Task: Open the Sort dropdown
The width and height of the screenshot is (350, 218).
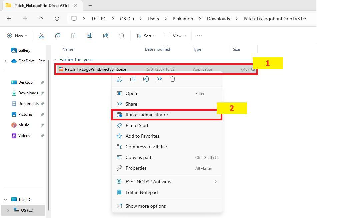Action: 146,36
